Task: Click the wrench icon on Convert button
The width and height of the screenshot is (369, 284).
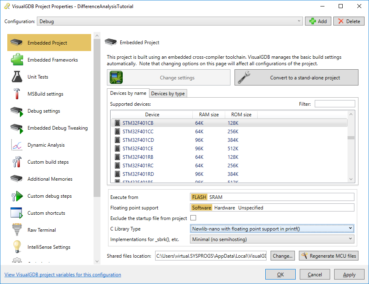Action: coord(244,77)
